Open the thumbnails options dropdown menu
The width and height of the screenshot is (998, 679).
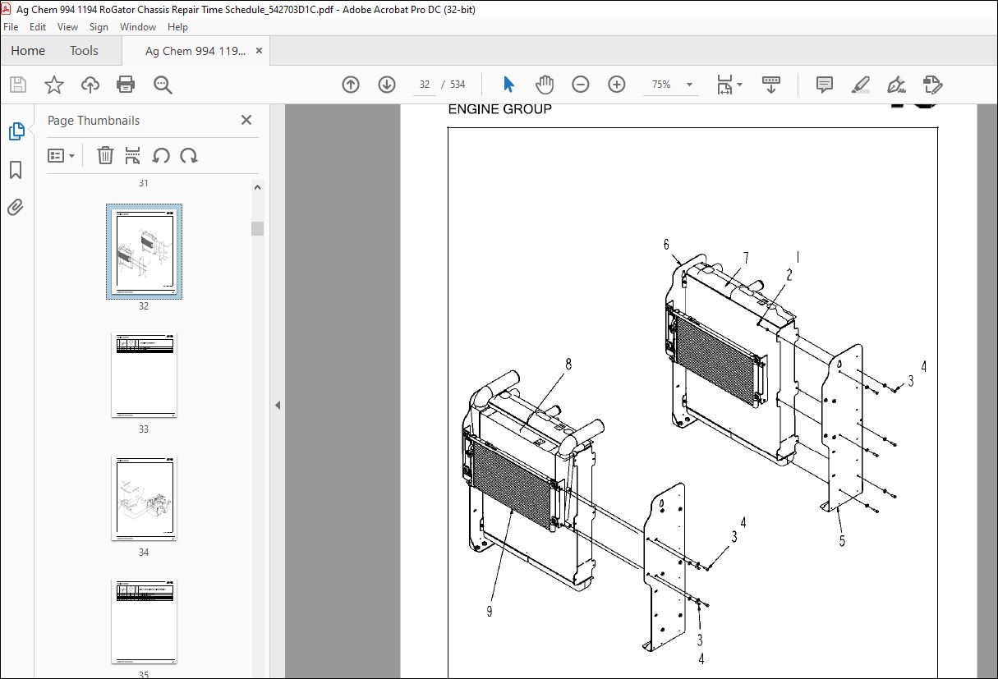coord(62,155)
